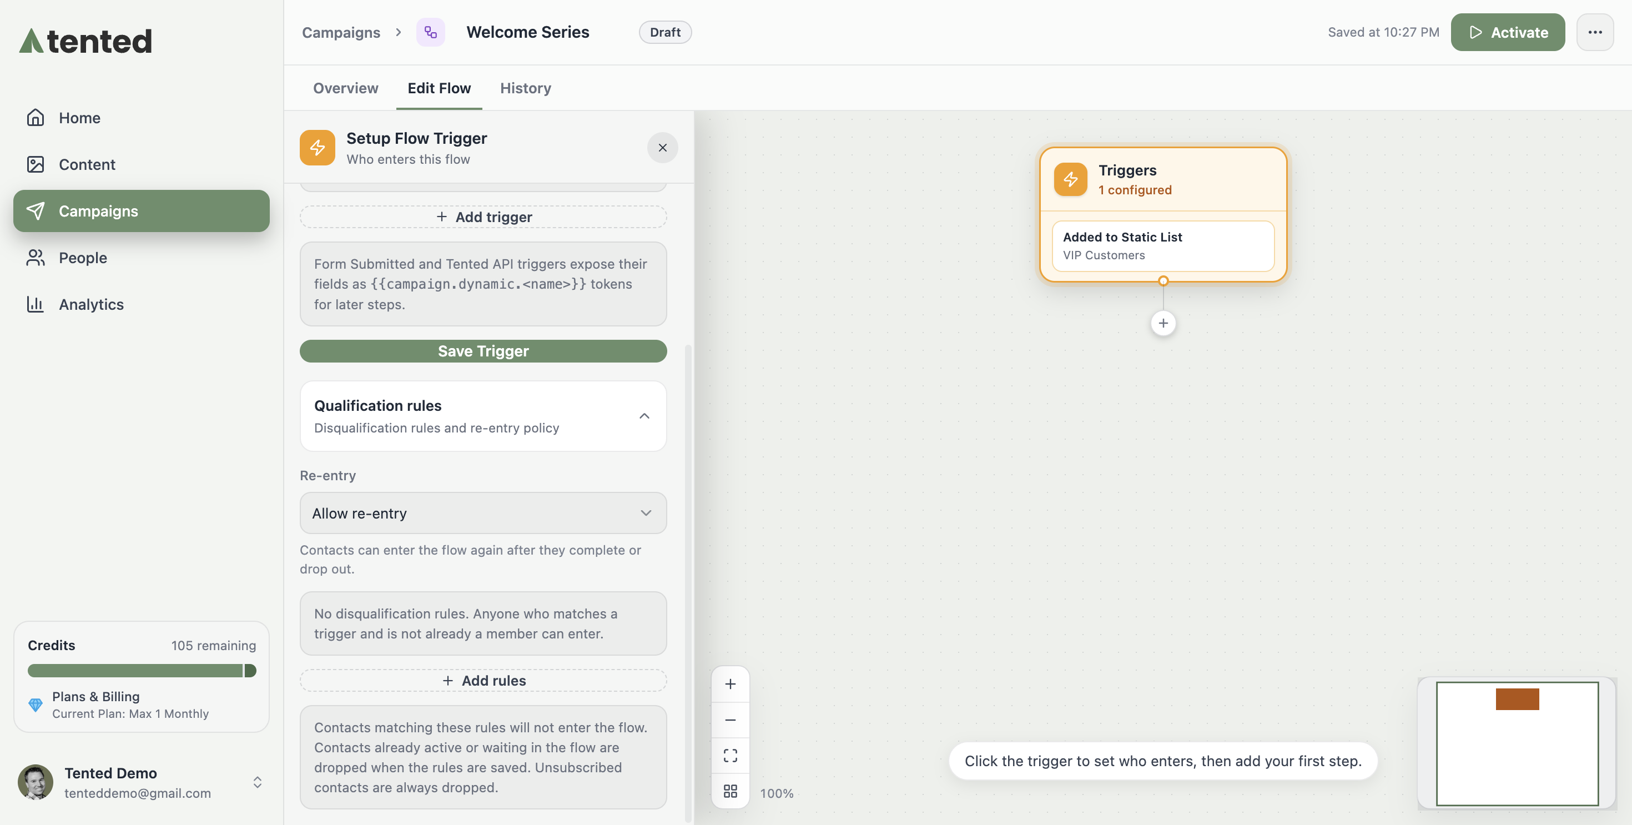
Task: Click the fit view icon
Action: click(730, 755)
